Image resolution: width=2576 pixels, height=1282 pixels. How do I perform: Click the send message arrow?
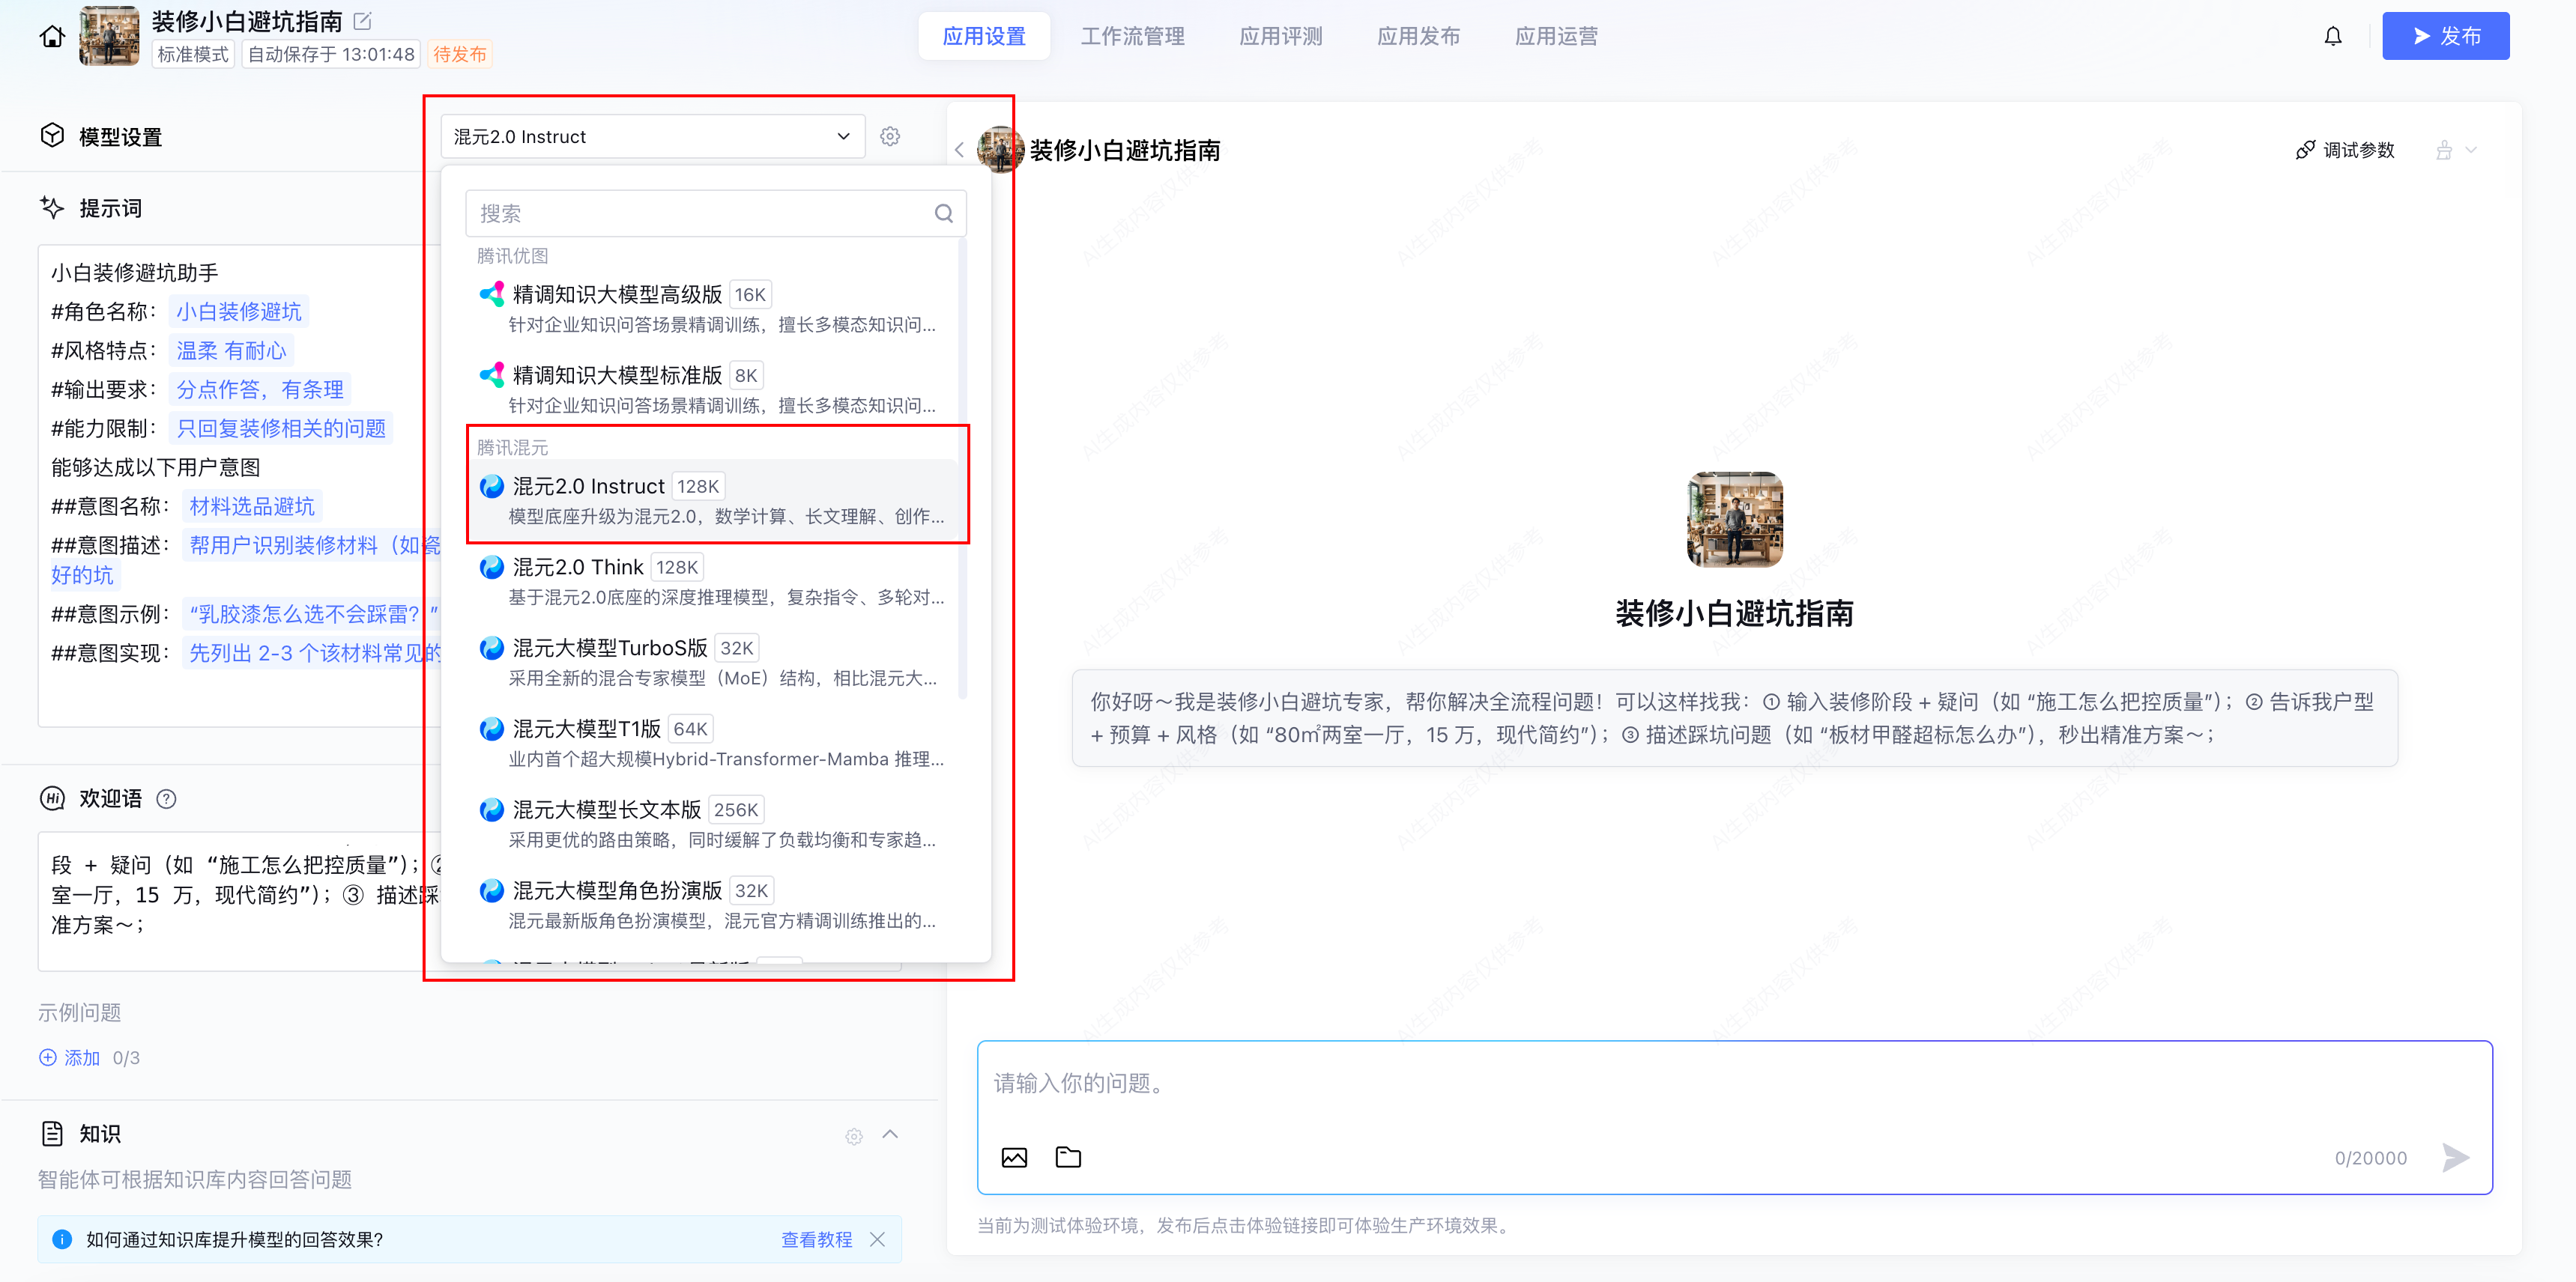tap(2455, 1157)
